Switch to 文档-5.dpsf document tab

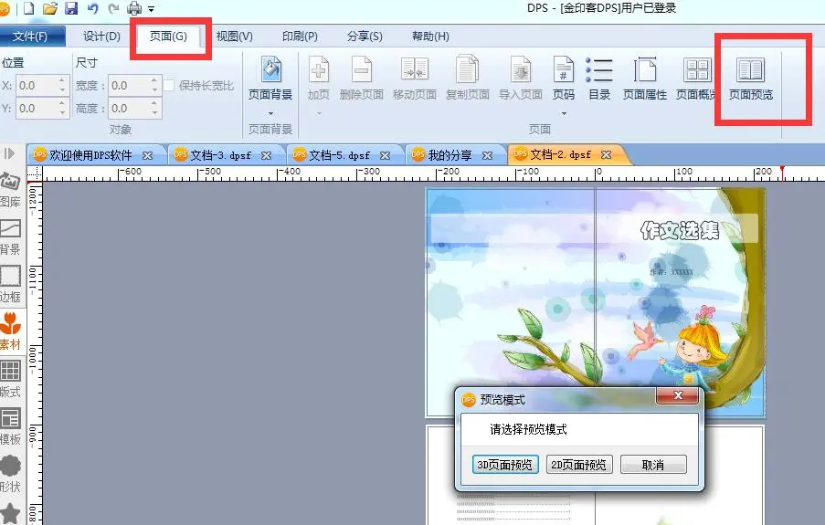(339, 155)
